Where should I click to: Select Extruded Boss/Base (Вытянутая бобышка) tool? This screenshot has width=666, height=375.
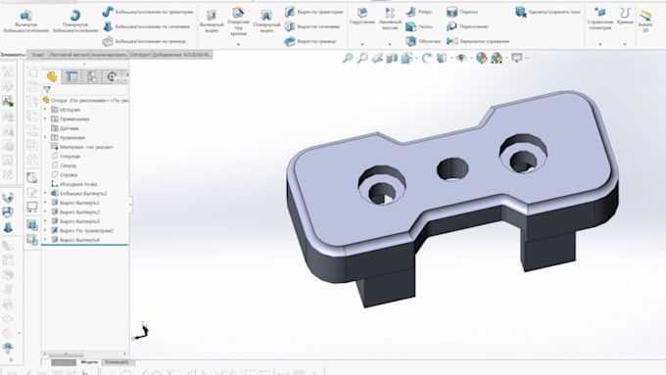[25, 22]
